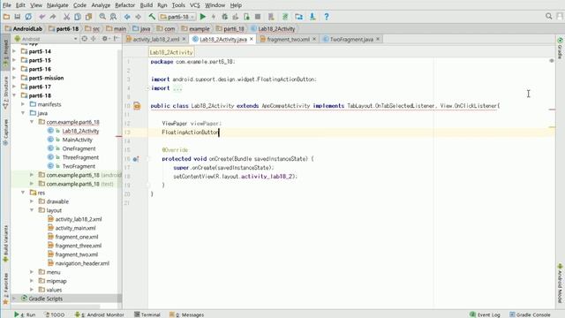
Task: Open the Build Variants side panel
Action: pos(5,244)
